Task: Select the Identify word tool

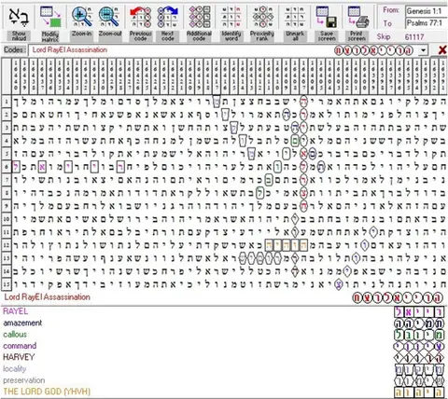Action: click(231, 17)
